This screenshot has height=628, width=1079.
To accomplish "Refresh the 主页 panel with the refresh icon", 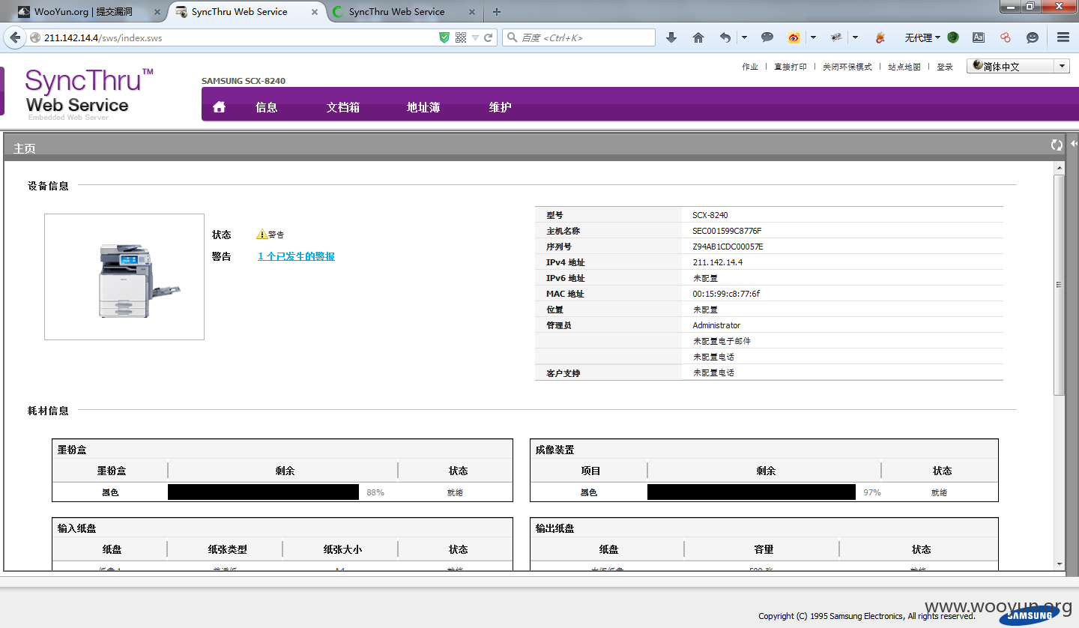I will 1057,145.
